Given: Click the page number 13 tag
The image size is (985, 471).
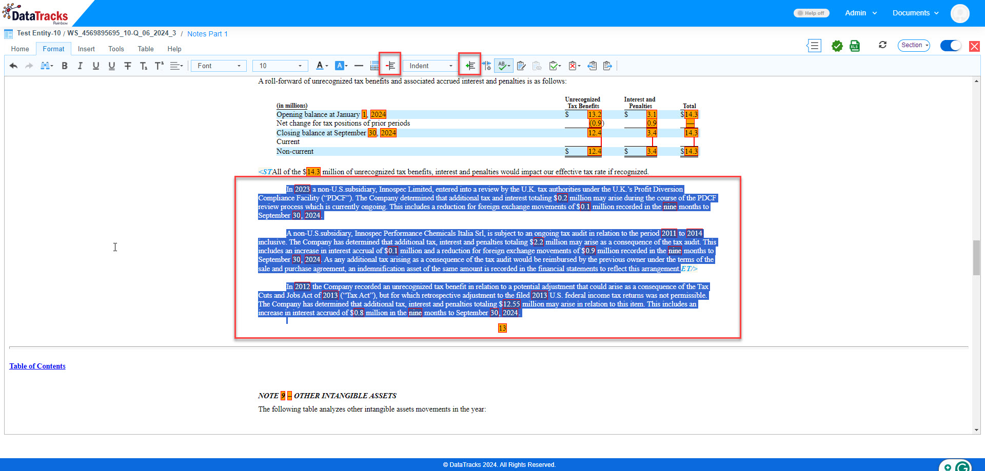Looking at the screenshot, I should [x=502, y=328].
